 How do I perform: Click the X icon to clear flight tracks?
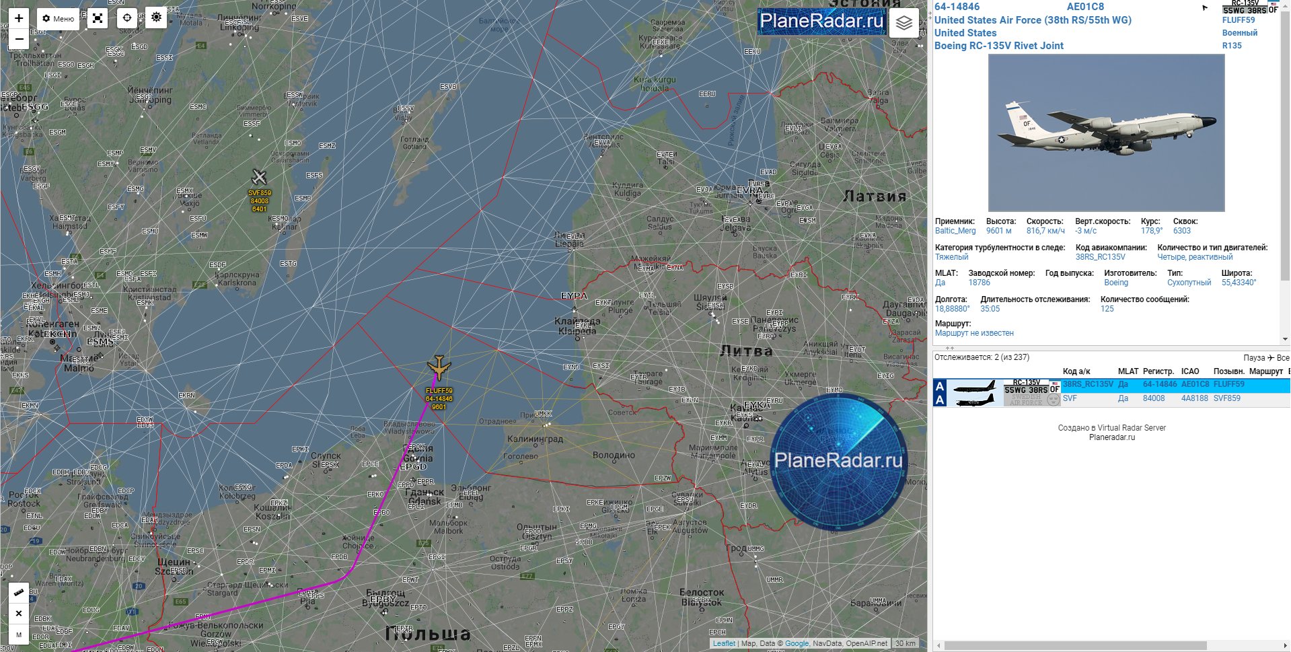(x=18, y=613)
